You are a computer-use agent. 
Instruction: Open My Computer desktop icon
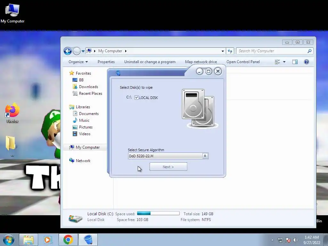(12, 13)
